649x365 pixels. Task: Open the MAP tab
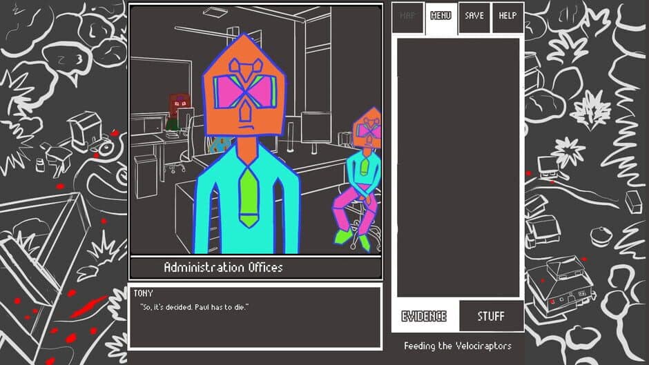pos(407,17)
